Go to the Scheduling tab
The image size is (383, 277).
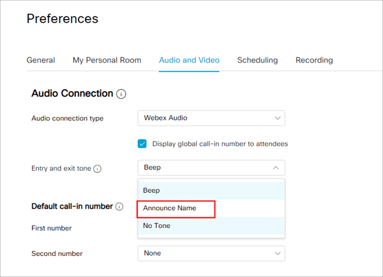click(x=257, y=60)
